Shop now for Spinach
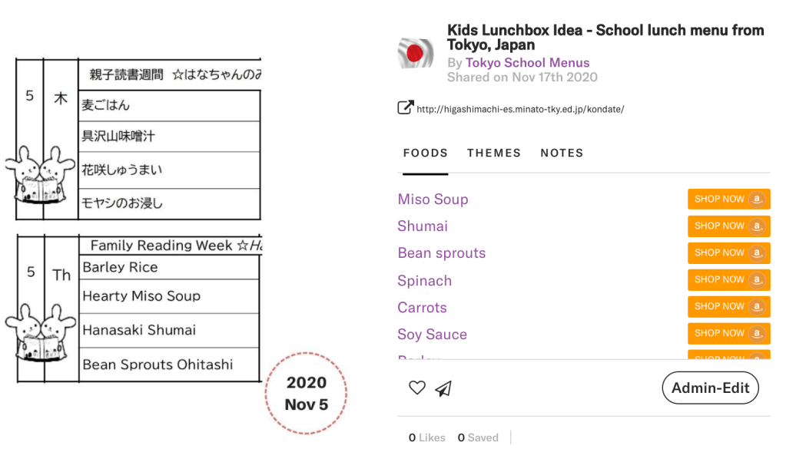This screenshot has height=462, width=786. point(728,279)
